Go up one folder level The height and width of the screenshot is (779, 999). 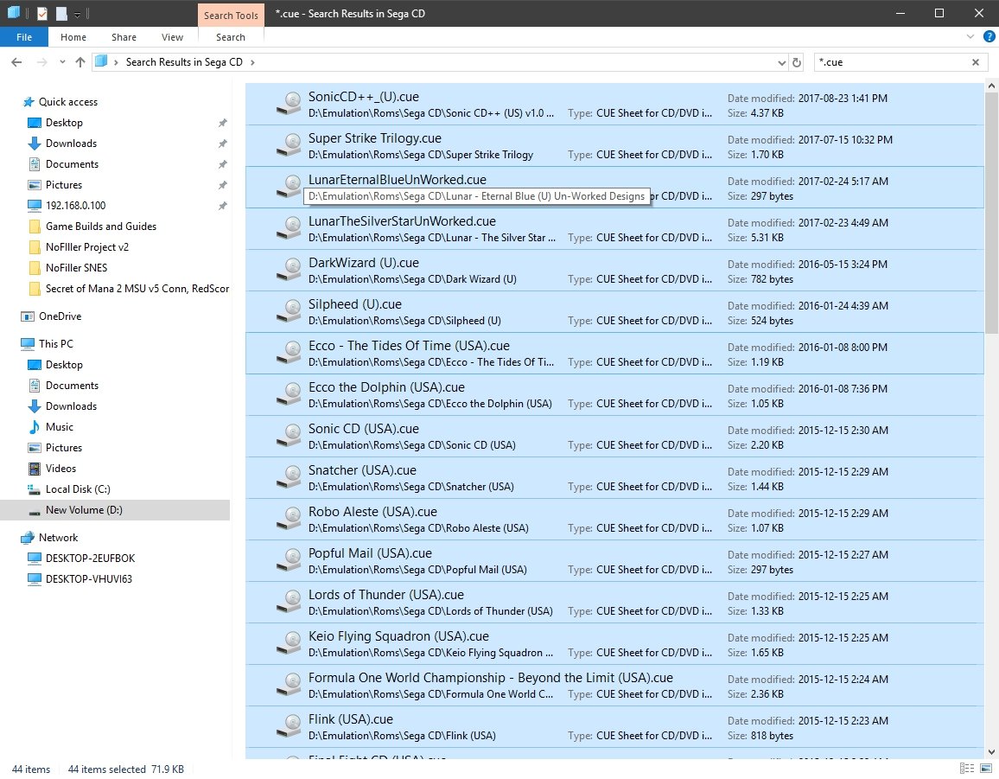pos(80,62)
